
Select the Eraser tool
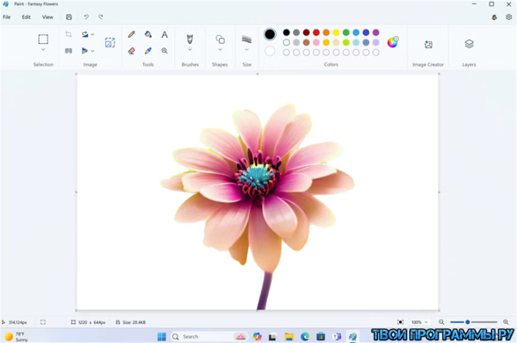point(132,51)
